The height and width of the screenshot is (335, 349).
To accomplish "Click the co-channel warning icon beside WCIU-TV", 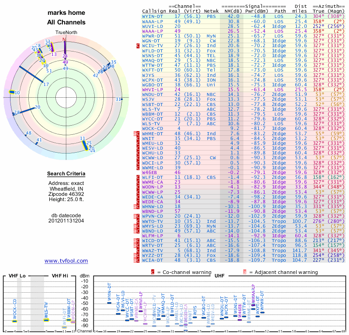I will (x=138, y=46).
